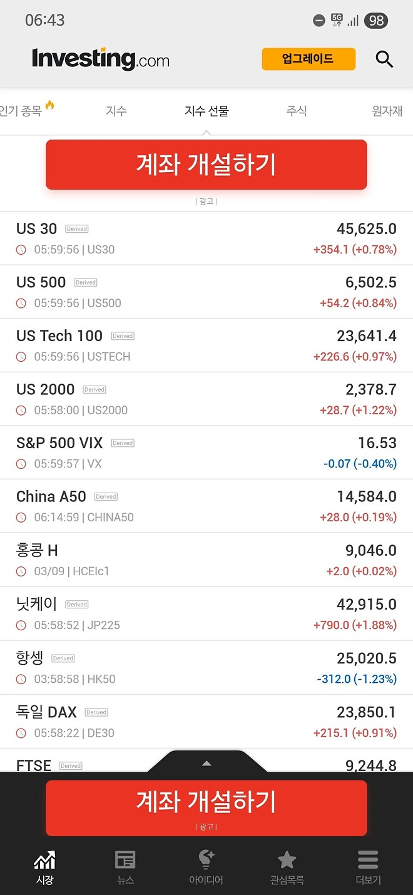Open the search icon in the top bar
This screenshot has width=413, height=895.
click(x=384, y=59)
